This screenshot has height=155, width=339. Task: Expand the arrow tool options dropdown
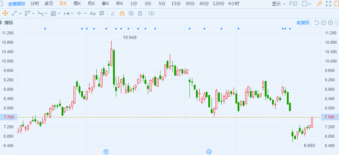pyautogui.click(x=85, y=13)
